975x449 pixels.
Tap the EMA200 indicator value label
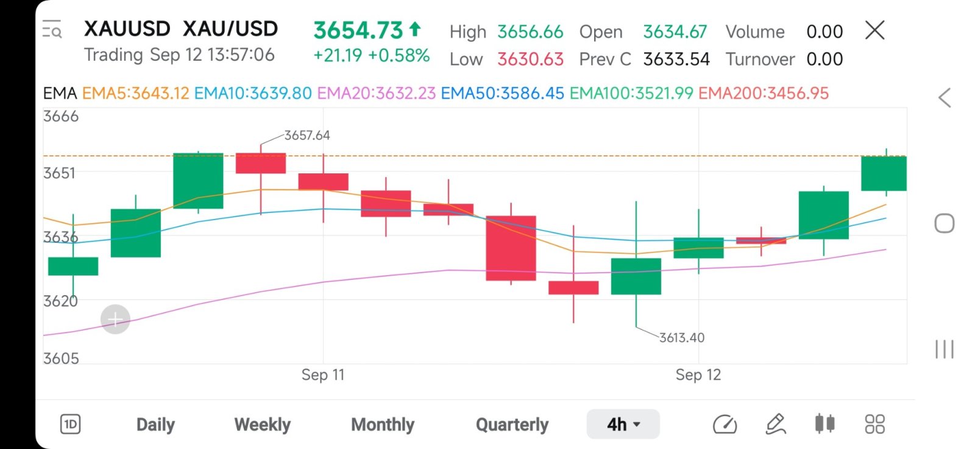pyautogui.click(x=764, y=93)
